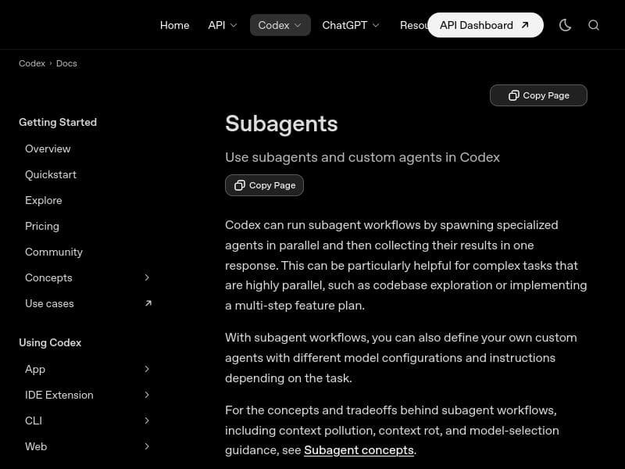
Task: Expand the Web section
Action: (x=147, y=446)
